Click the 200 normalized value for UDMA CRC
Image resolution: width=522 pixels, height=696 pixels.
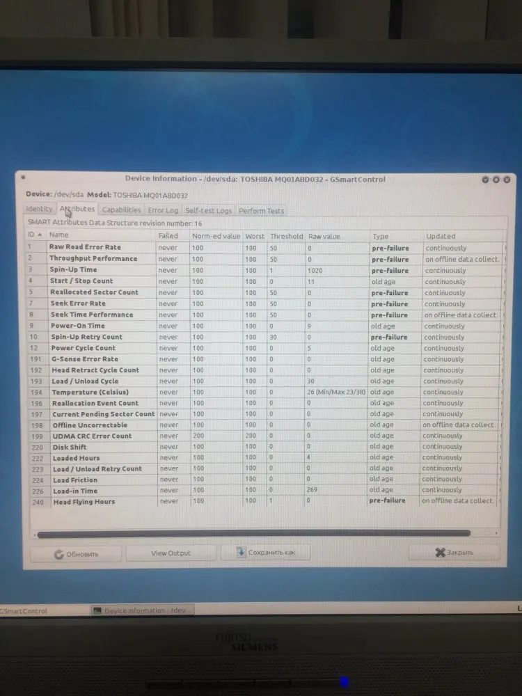198,436
